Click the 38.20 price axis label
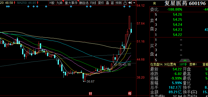Viewport: 208px width, 97px height. [x=140, y=77]
